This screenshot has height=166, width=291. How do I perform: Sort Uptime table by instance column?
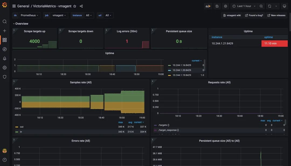point(217,37)
